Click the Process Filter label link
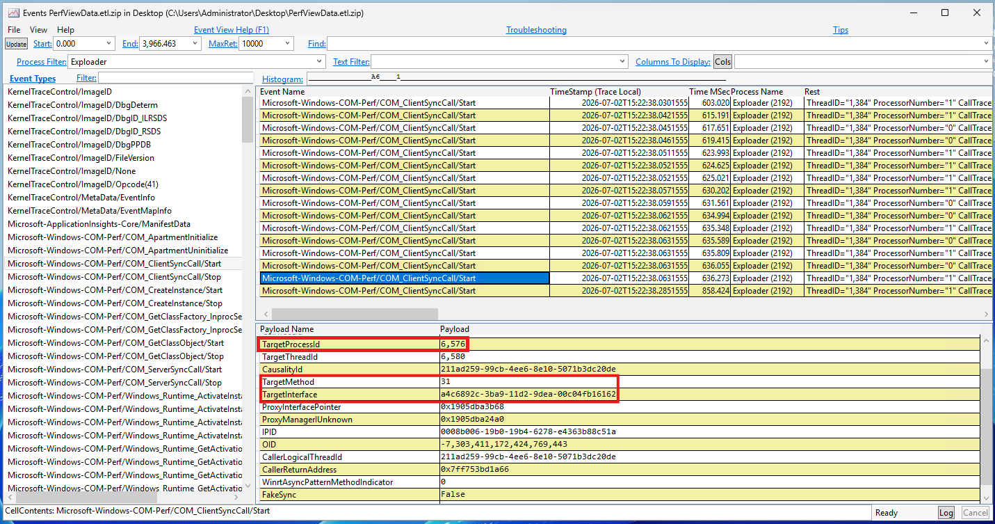This screenshot has height=524, width=995. point(42,62)
